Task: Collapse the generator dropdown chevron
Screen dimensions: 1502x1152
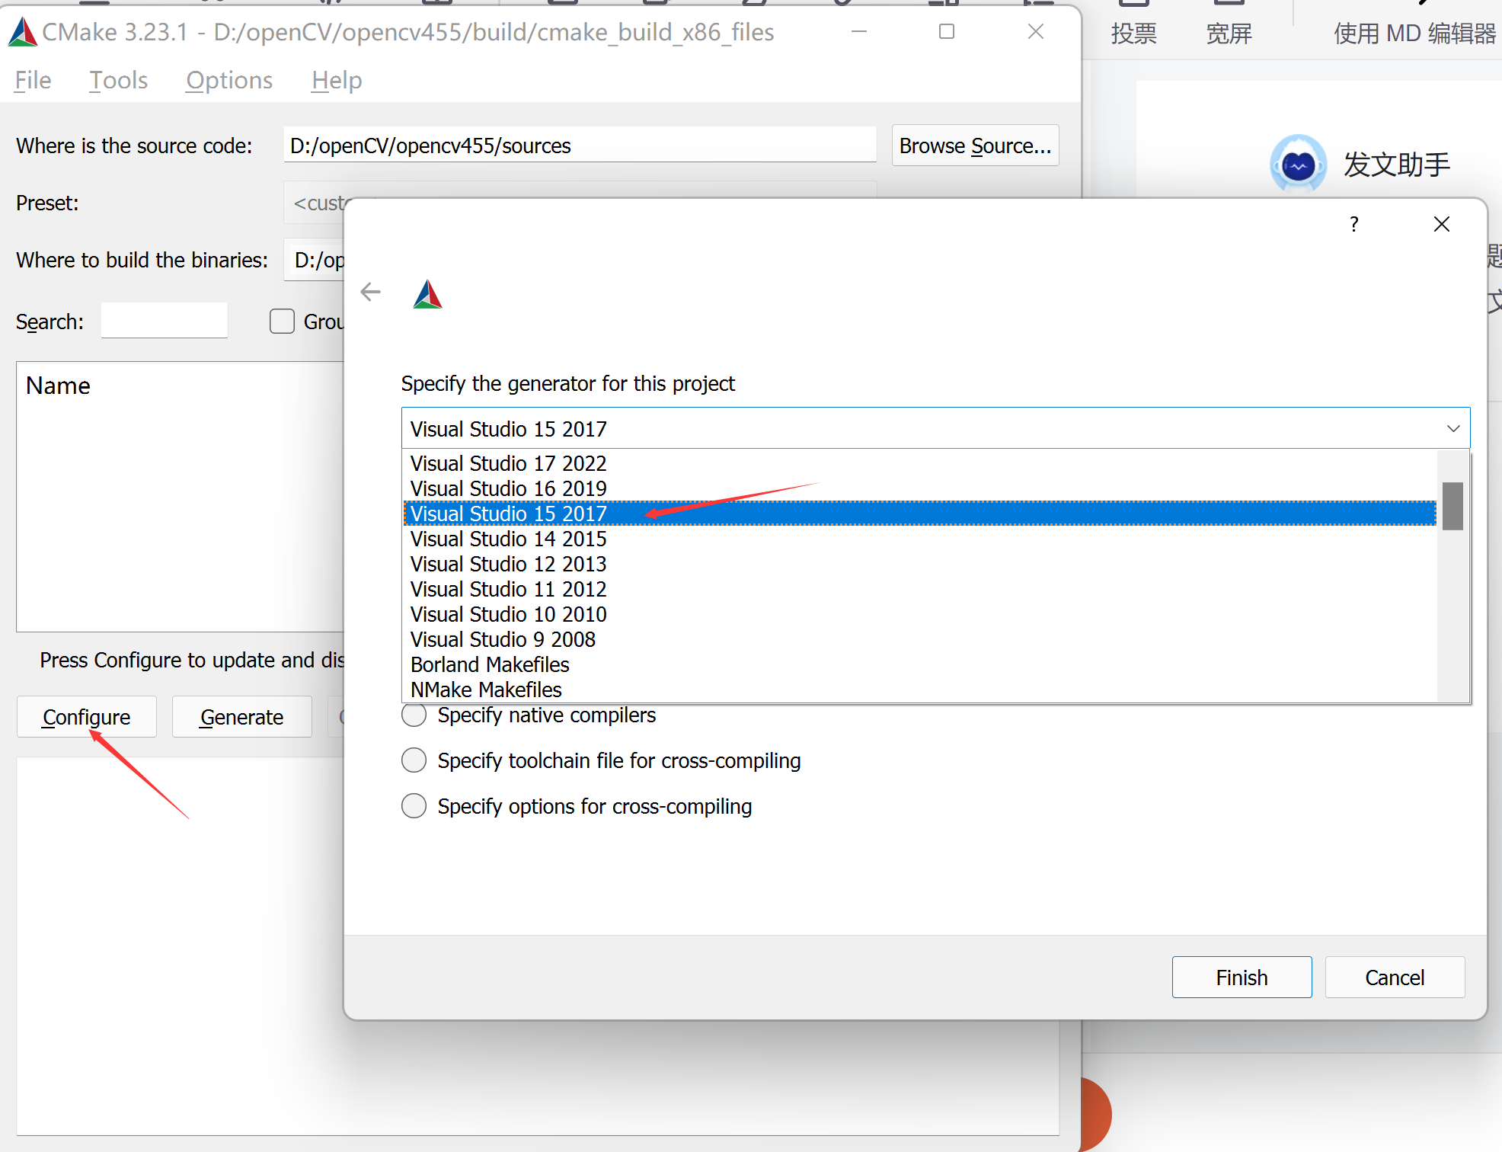Action: click(1452, 428)
